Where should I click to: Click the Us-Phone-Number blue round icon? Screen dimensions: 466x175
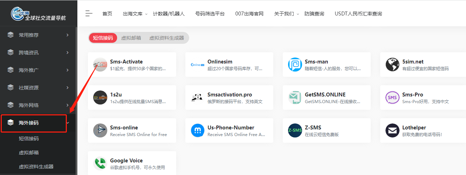point(198,130)
